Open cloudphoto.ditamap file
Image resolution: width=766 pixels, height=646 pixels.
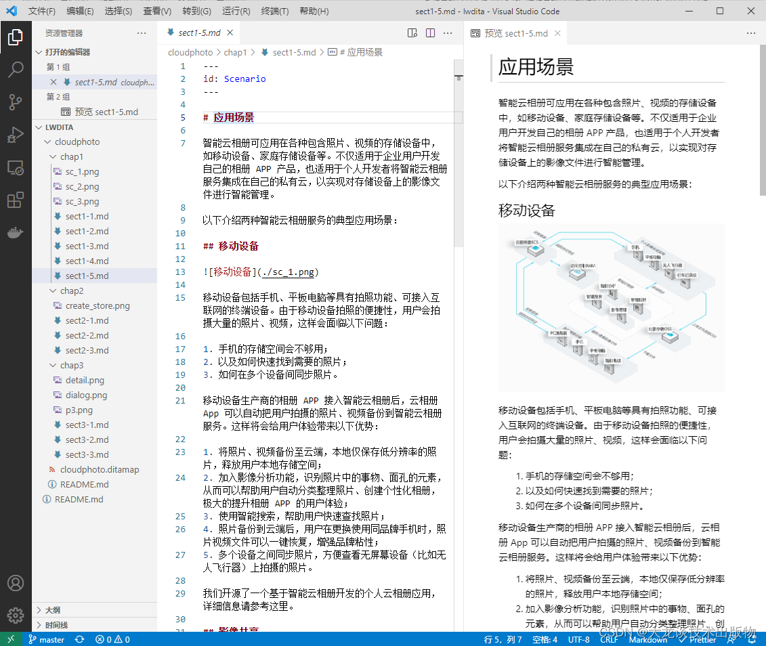99,469
